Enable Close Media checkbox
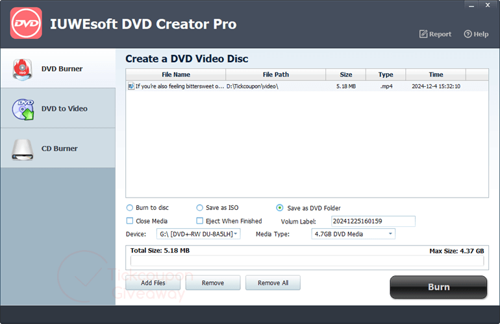 tap(130, 220)
